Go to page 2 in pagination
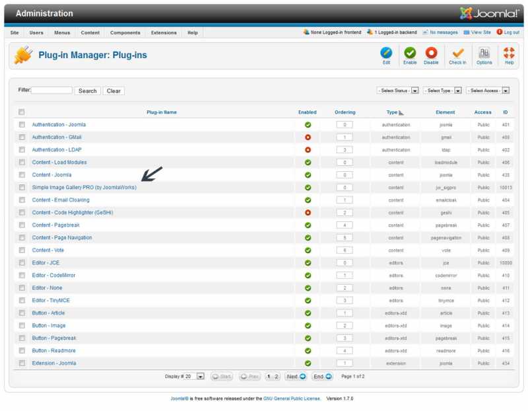This screenshot has height=411, width=528. click(277, 377)
